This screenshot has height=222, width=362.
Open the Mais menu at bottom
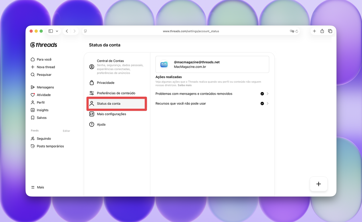click(38, 187)
